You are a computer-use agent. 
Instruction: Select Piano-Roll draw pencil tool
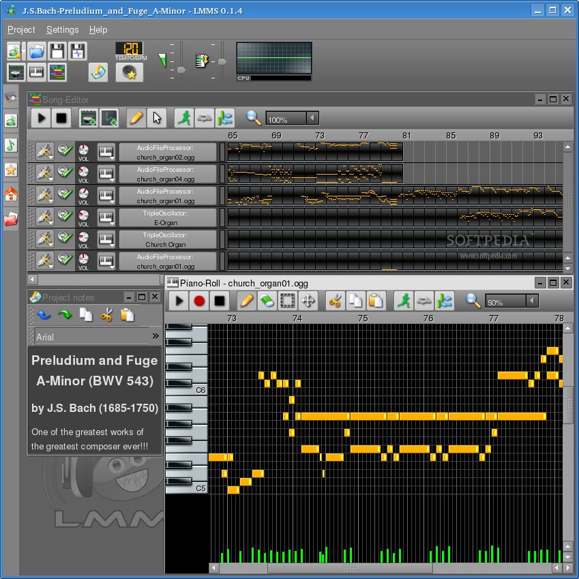click(247, 301)
